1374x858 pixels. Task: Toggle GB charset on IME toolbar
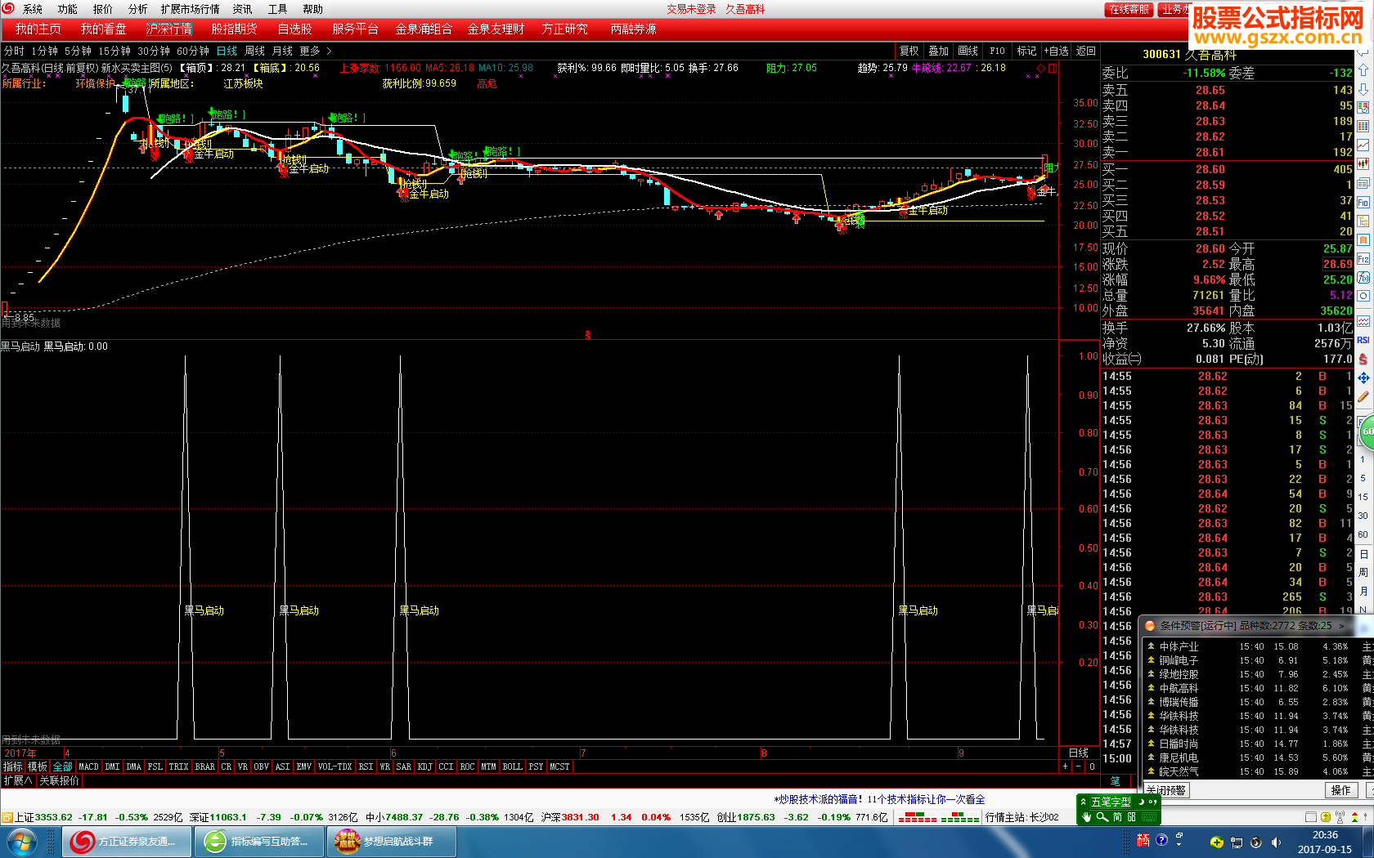pyautogui.click(x=1132, y=817)
